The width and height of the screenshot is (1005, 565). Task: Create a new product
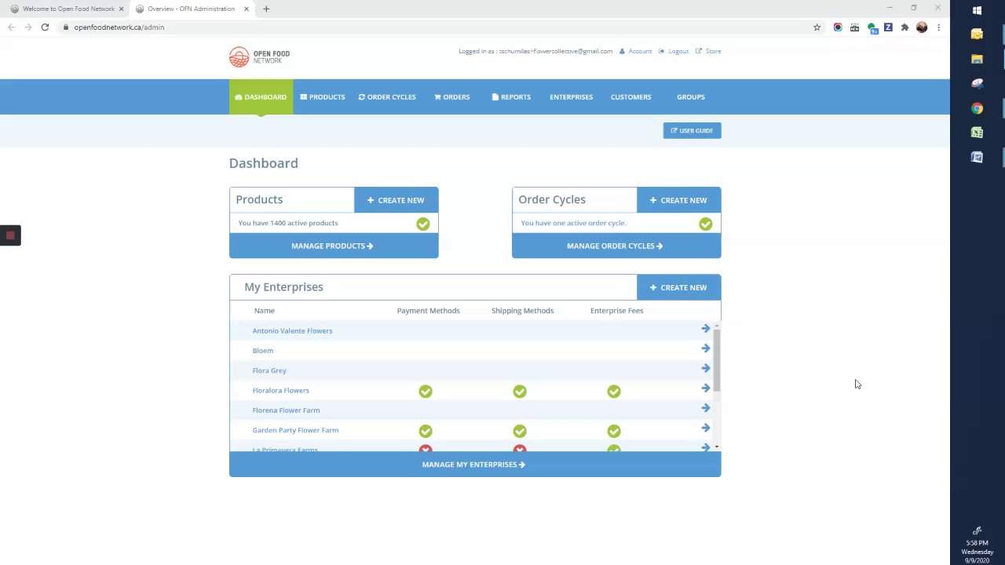(x=396, y=200)
